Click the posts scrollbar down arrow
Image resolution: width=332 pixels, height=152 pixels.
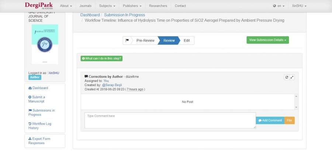coord(296,107)
